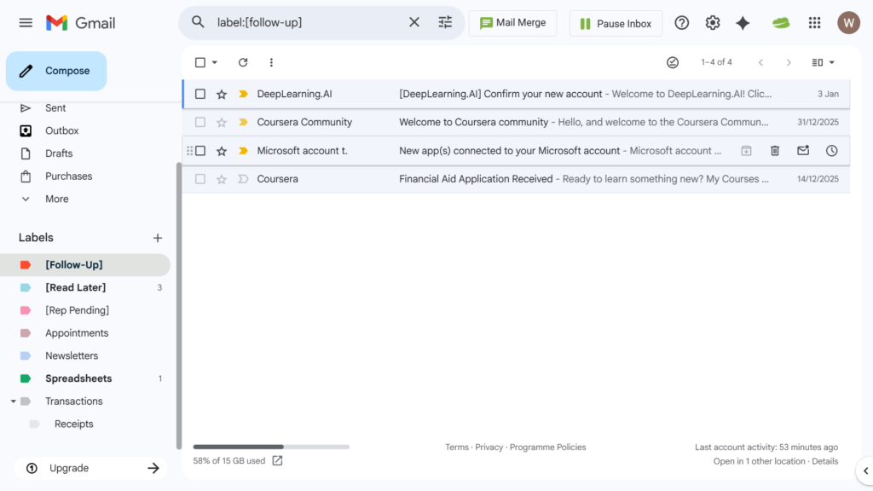This screenshot has width=873, height=491.
Task: Open the Programme Policies link
Action: pyautogui.click(x=548, y=447)
